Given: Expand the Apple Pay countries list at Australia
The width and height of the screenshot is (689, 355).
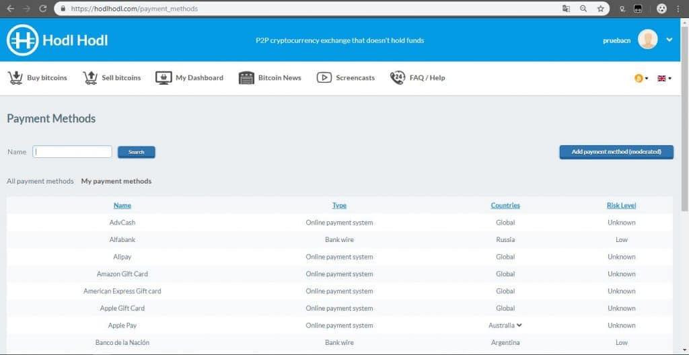Looking at the screenshot, I should tap(519, 325).
